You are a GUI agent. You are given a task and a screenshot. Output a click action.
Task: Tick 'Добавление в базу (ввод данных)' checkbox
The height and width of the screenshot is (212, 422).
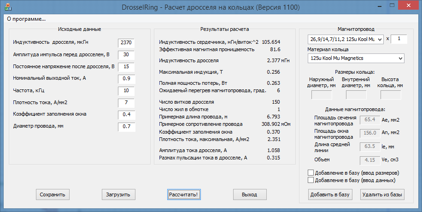tap(311, 180)
